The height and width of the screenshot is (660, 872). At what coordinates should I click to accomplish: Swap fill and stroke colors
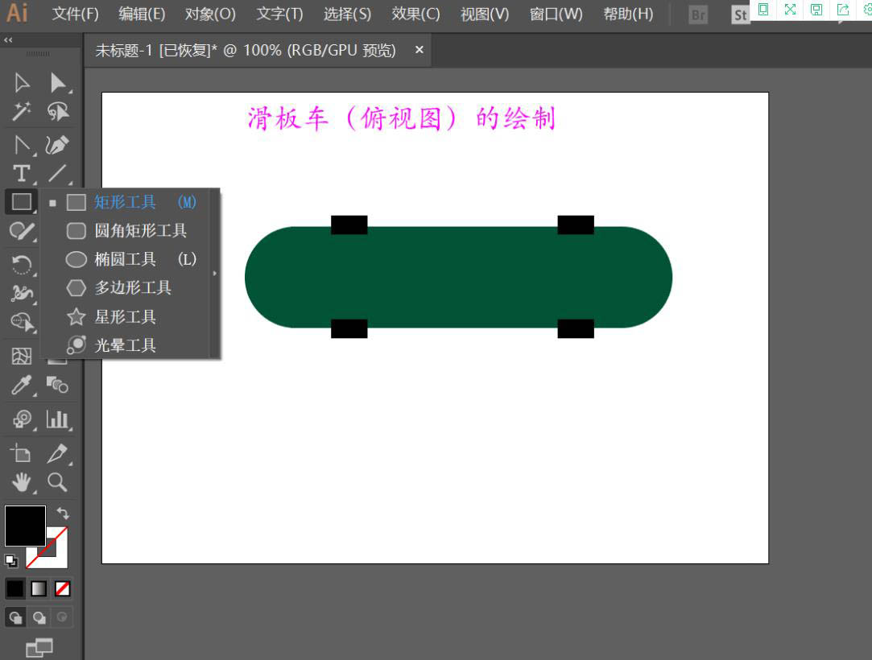point(63,514)
